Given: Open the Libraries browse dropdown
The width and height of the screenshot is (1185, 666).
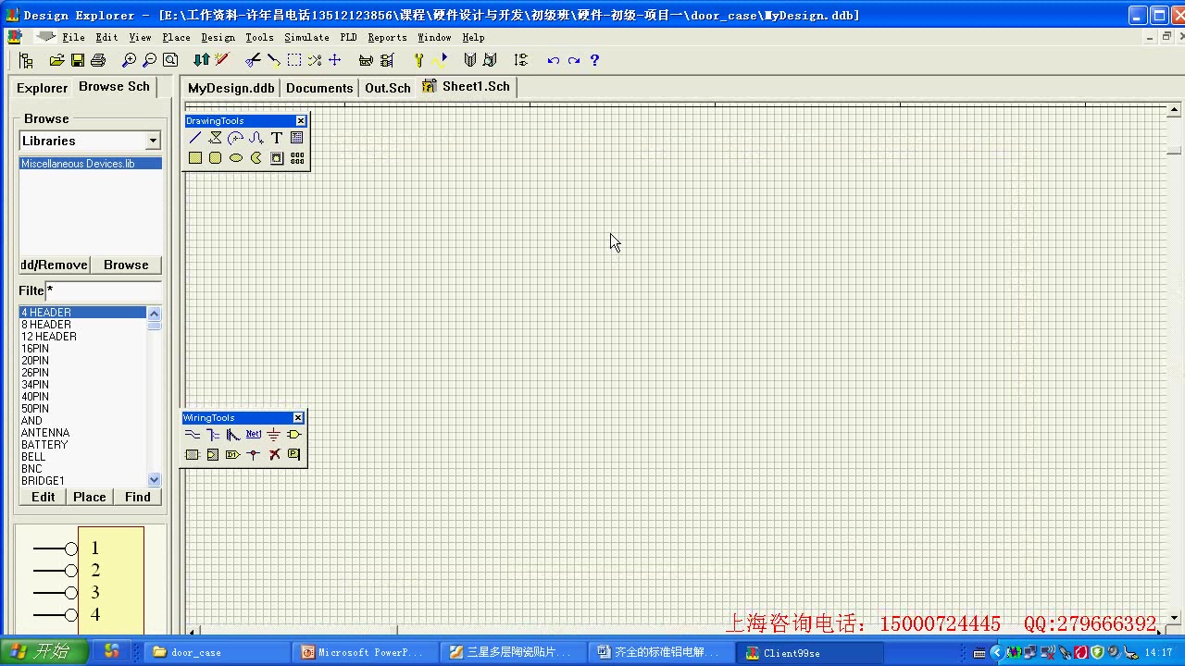Looking at the screenshot, I should click(153, 141).
